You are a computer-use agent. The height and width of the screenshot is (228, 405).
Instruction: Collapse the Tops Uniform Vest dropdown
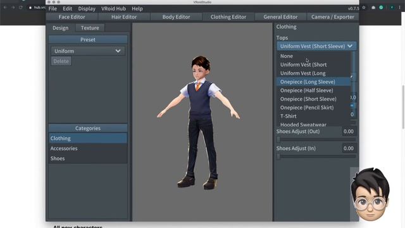point(316,46)
